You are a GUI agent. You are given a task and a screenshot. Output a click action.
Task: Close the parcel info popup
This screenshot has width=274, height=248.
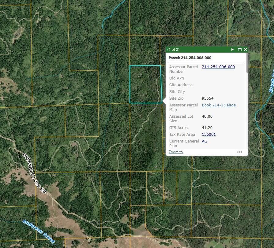pos(245,50)
